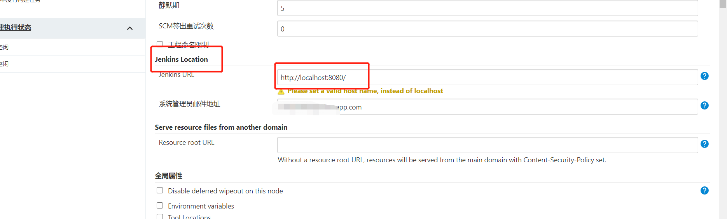The height and width of the screenshot is (219, 727).
Task: Focus the 静默期 input containing 5
Action: (488, 8)
